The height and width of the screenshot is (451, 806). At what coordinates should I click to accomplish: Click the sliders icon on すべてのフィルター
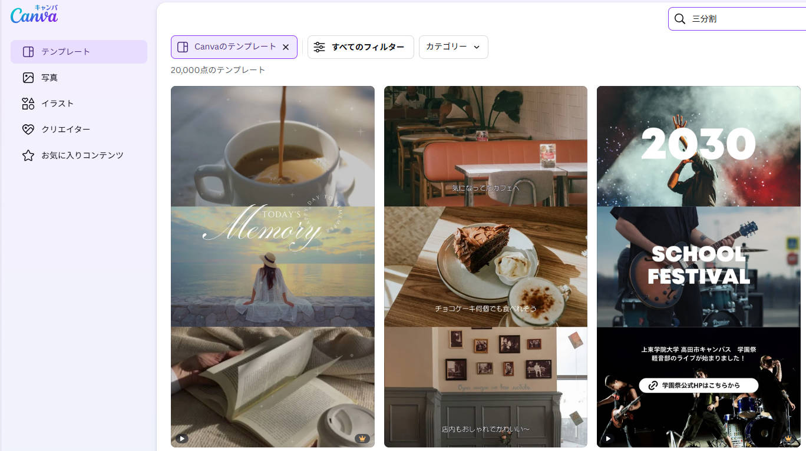click(x=319, y=47)
